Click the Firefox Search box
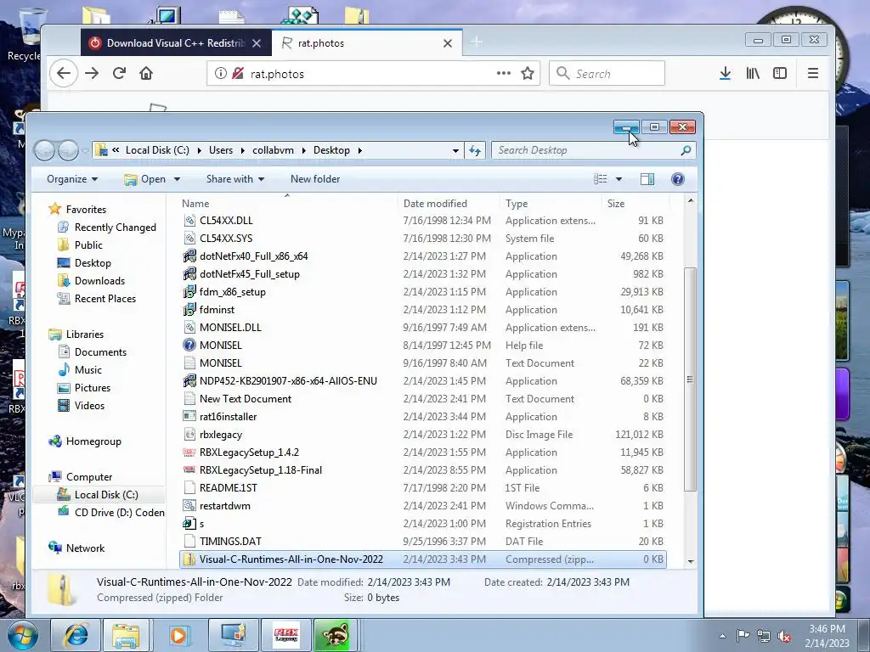Image resolution: width=870 pixels, height=652 pixels. tap(607, 73)
